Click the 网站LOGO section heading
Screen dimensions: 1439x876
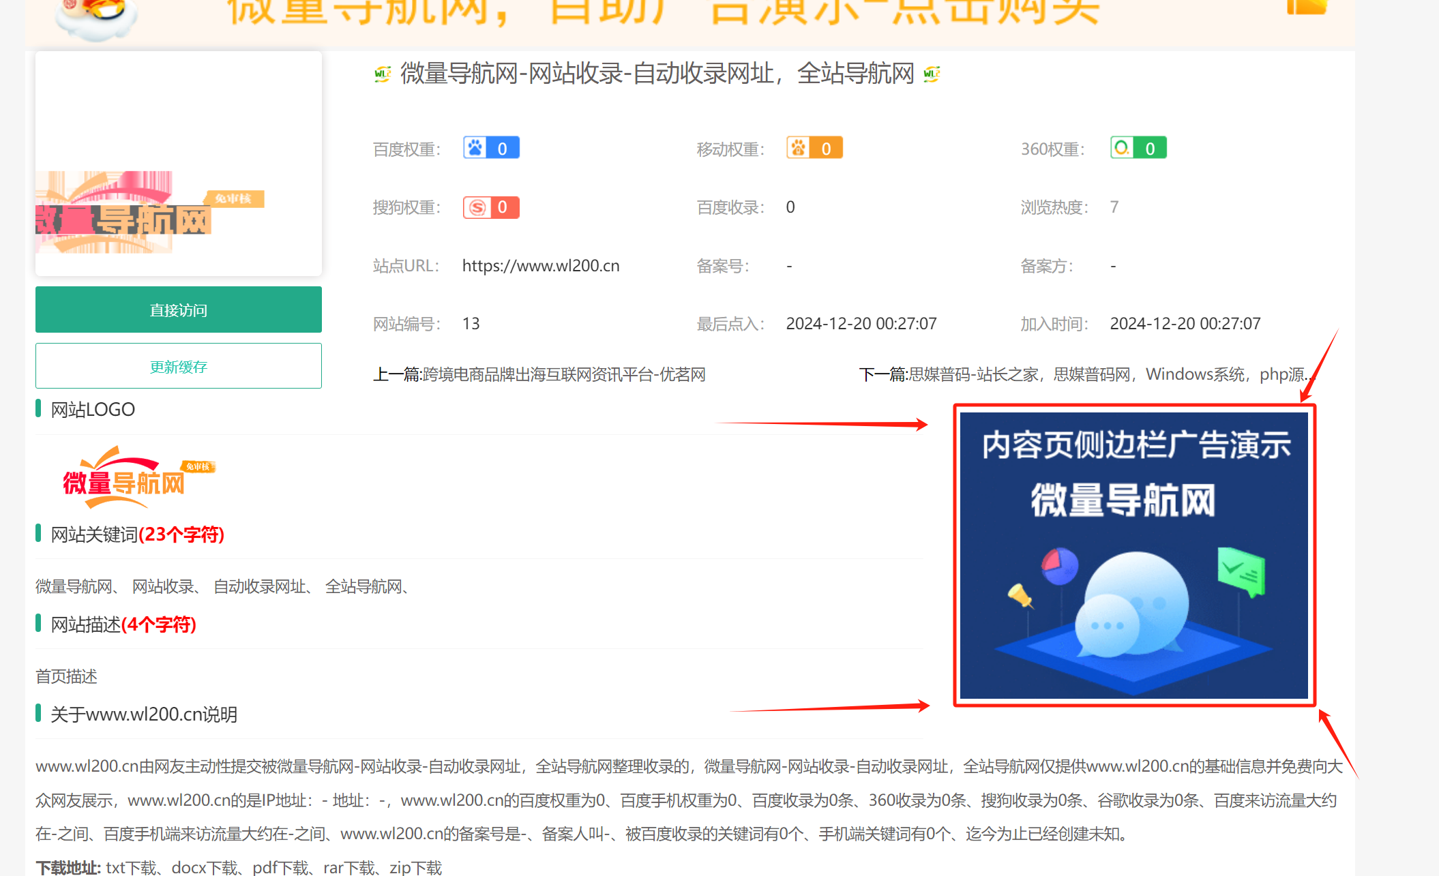pyautogui.click(x=93, y=409)
